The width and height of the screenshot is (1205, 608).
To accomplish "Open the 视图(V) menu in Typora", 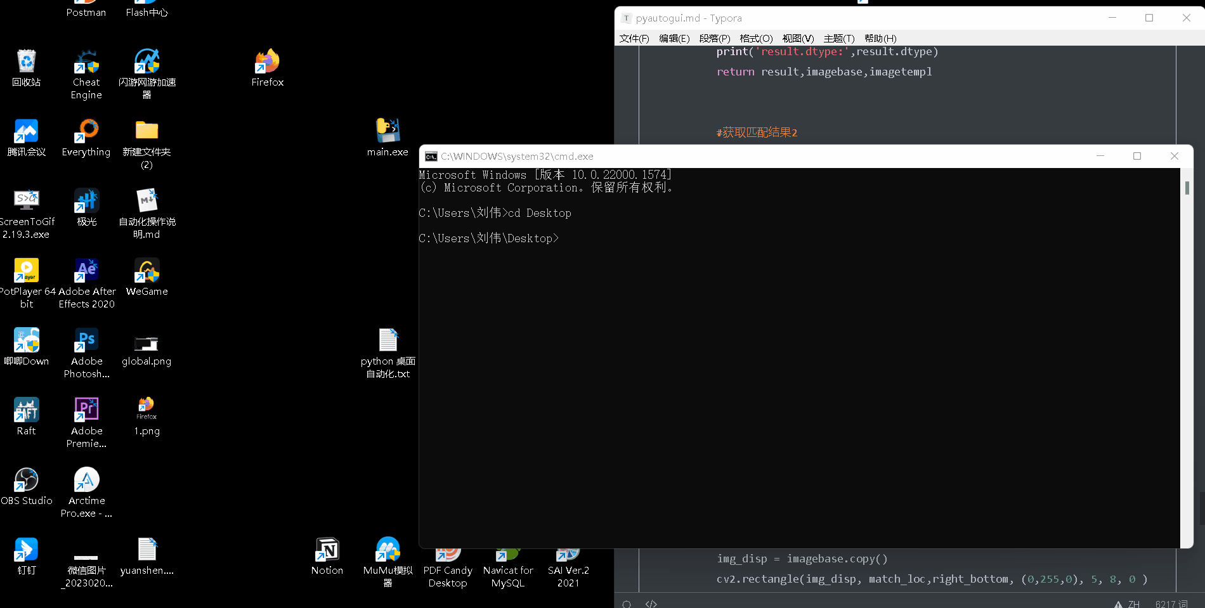I will (x=797, y=38).
